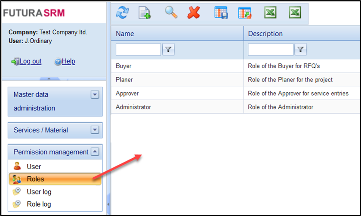The height and width of the screenshot is (216, 361).
Task: Open the Role log menu item
Action: tap(39, 204)
